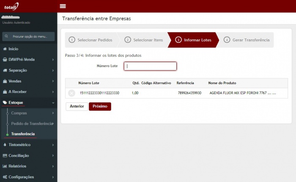This screenshot has height=182, width=296.
Task: Click the Número Lote column header
Action: [89, 83]
